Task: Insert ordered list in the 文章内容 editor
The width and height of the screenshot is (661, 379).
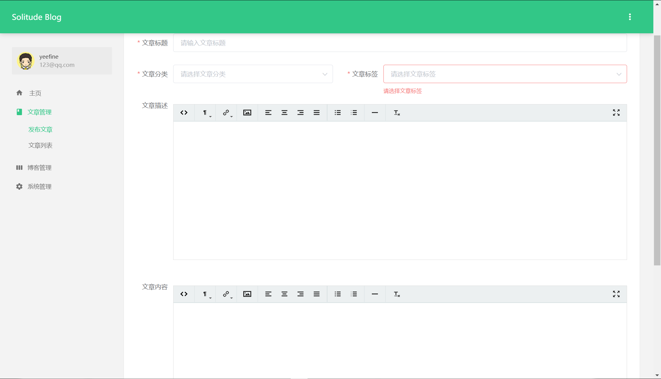Action: click(354, 294)
